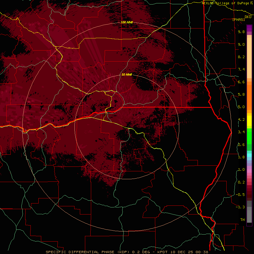This screenshot has height=254, width=254.
Task: Pick the light peach color bar segment
Action: 249,58
